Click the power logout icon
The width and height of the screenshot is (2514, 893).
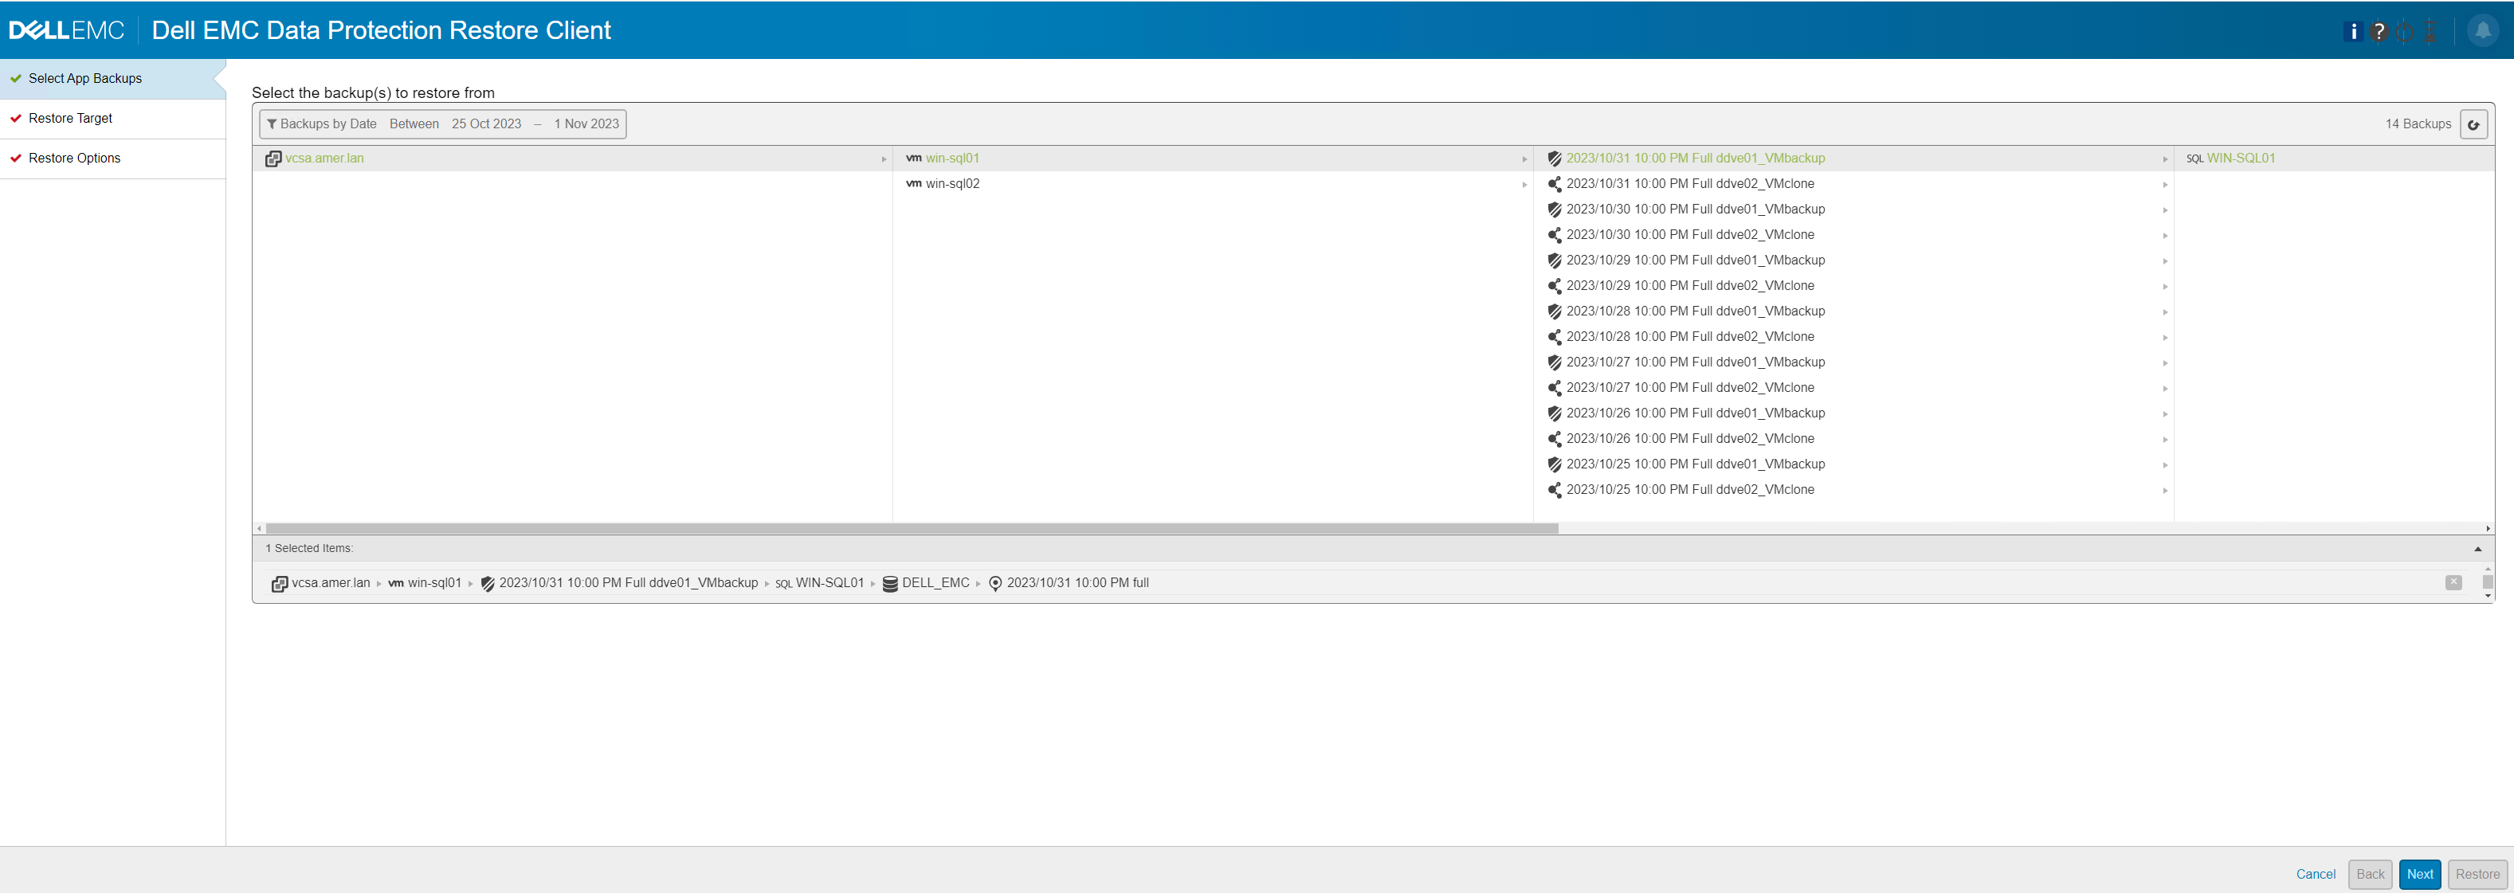click(x=2405, y=31)
